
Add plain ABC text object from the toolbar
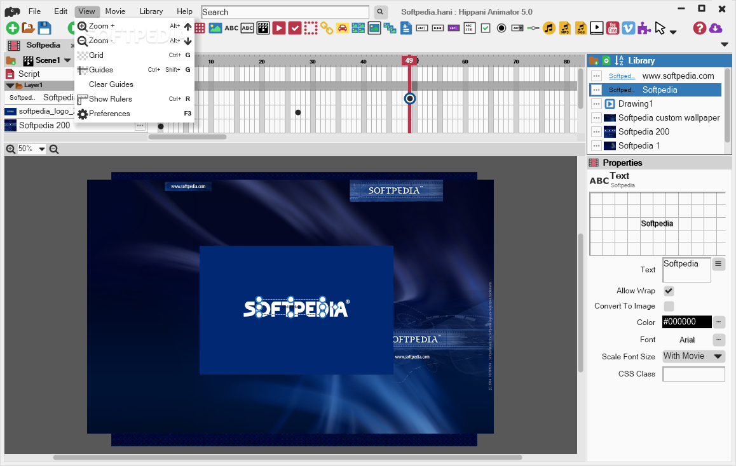[x=231, y=28]
